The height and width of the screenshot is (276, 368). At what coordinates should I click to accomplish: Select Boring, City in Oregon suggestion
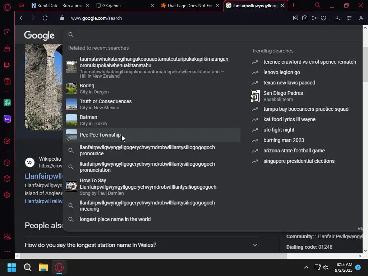152,88
